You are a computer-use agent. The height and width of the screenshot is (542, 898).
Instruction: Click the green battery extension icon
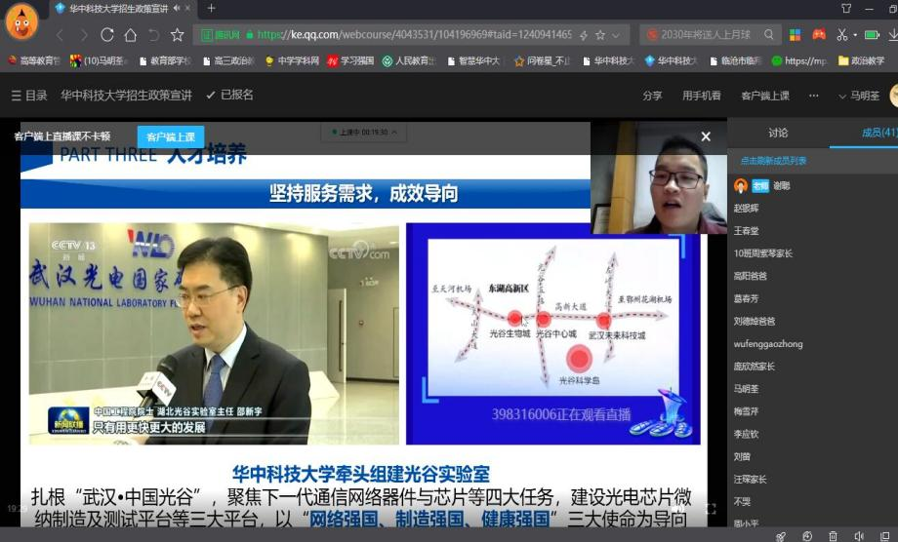872,35
